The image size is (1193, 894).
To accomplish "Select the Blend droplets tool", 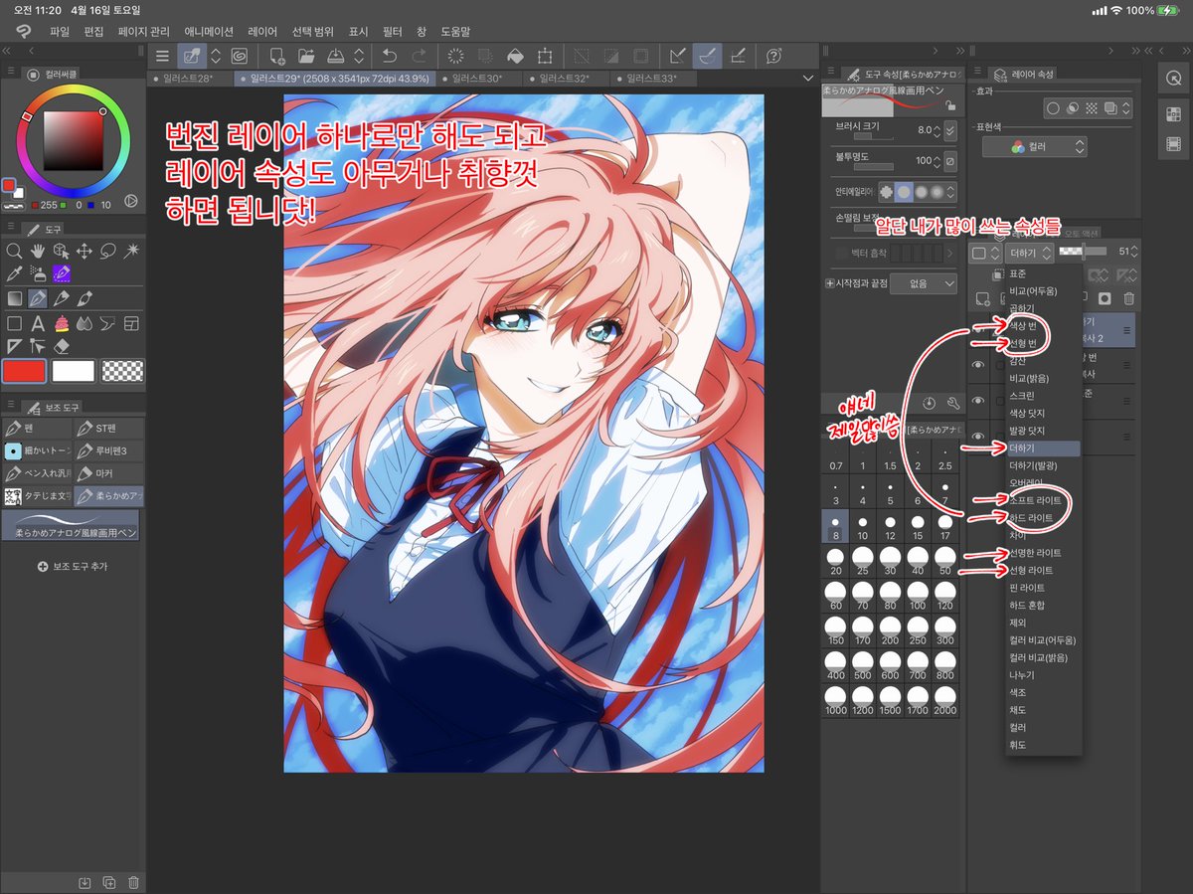I will coord(85,323).
